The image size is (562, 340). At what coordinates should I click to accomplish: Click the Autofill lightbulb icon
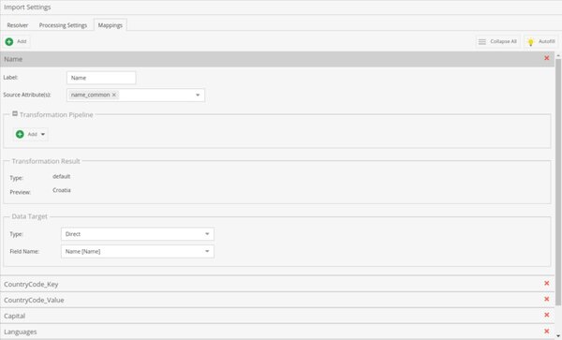click(x=531, y=42)
